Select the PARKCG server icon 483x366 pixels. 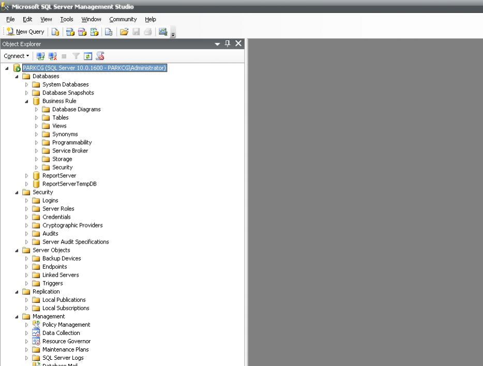(x=17, y=68)
